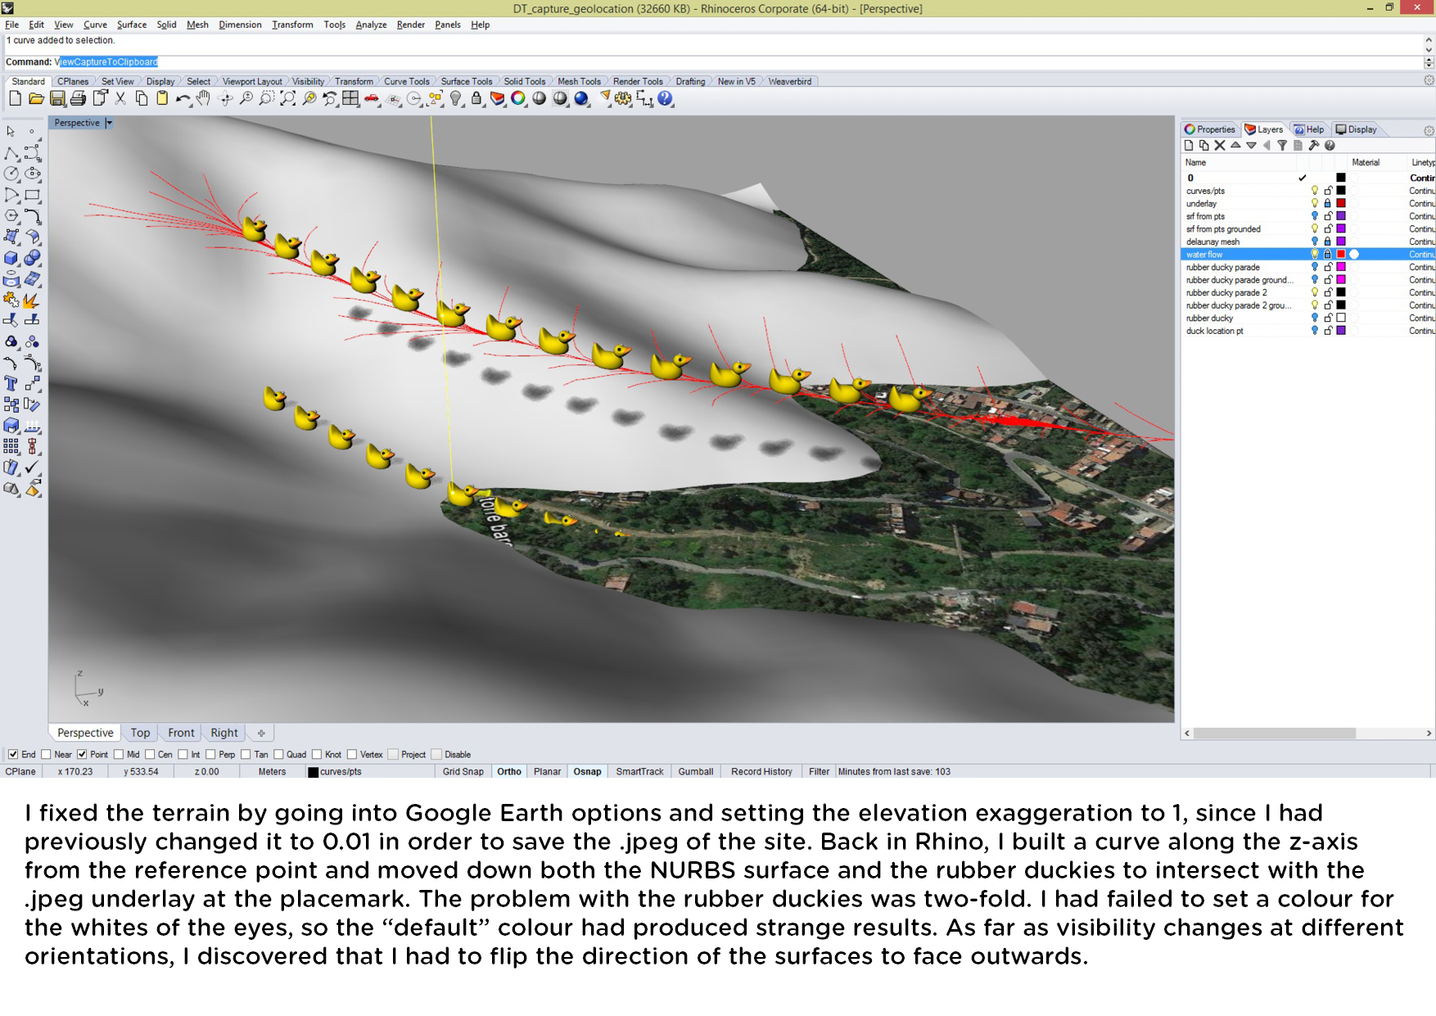
Task: Click the Save file icon in toolbar
Action: coord(57,99)
